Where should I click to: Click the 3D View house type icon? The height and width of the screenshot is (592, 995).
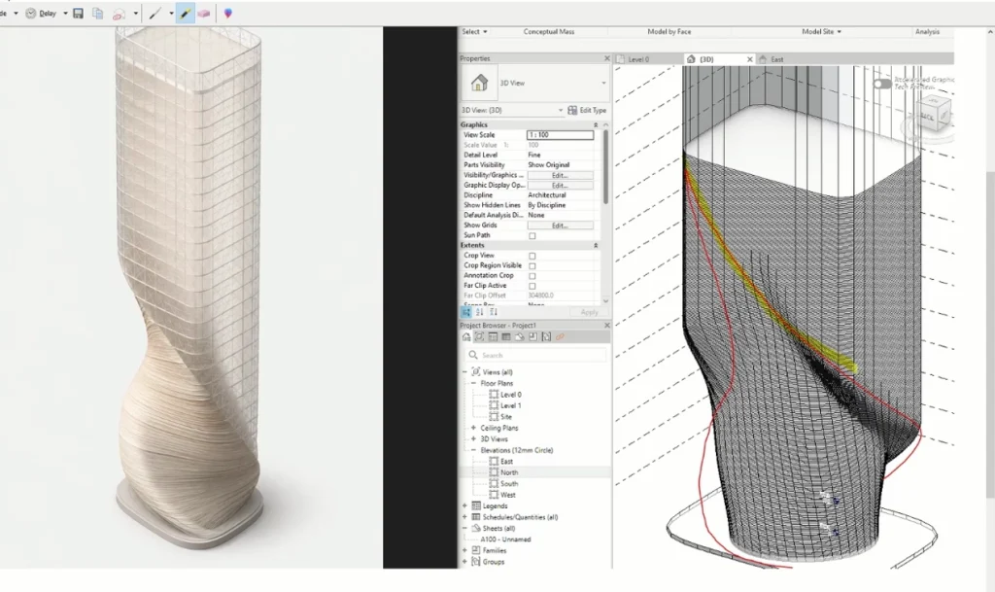click(x=479, y=84)
